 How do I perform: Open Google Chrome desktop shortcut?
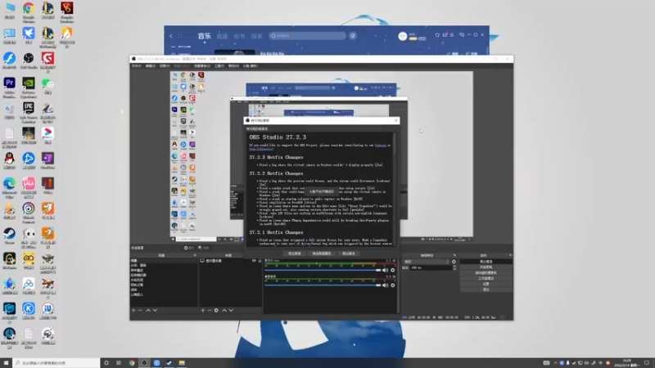pyautogui.click(x=29, y=11)
